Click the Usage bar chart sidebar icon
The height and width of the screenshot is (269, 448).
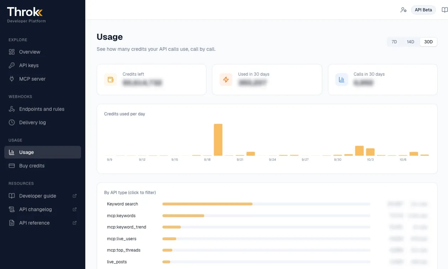(12, 152)
